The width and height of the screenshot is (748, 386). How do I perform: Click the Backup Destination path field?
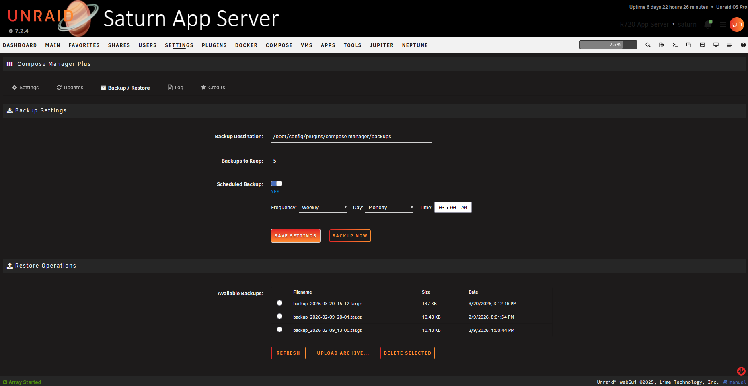351,137
